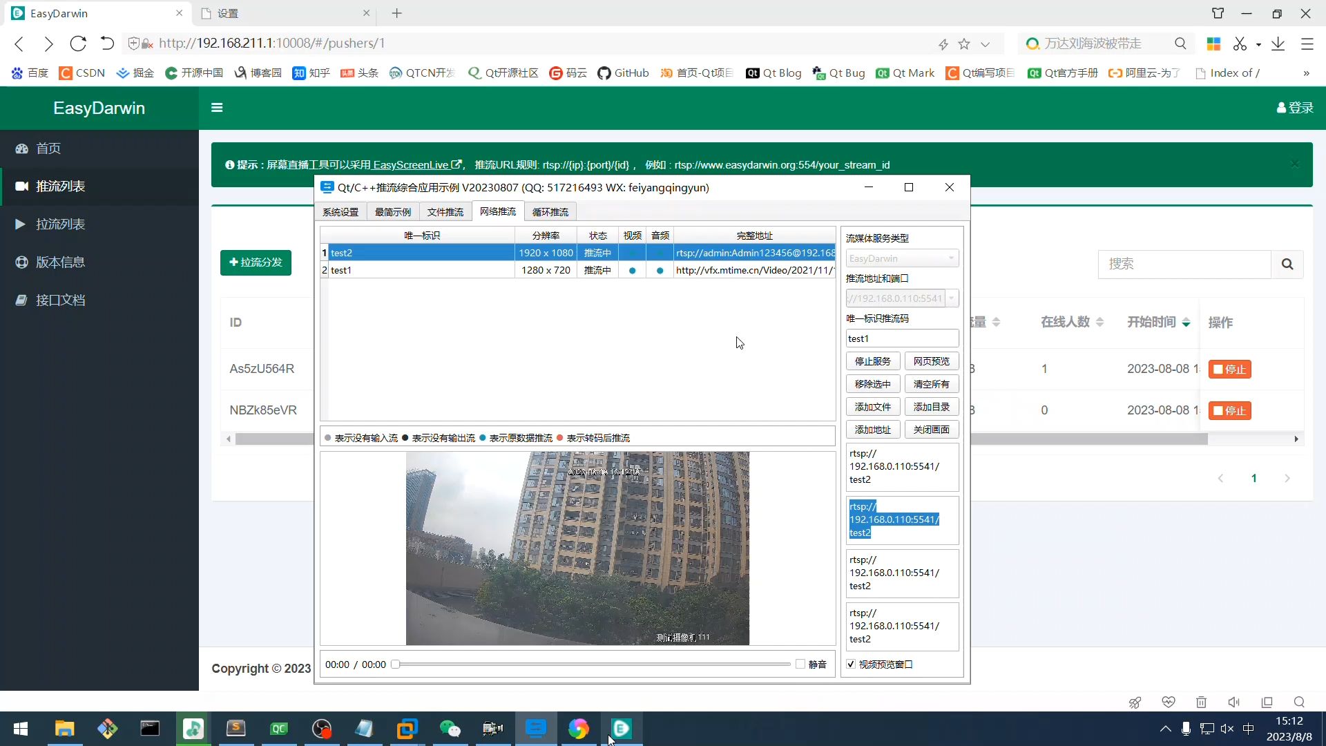The height and width of the screenshot is (746, 1326).
Task: Open browser main menu icon
Action: click(x=1307, y=44)
